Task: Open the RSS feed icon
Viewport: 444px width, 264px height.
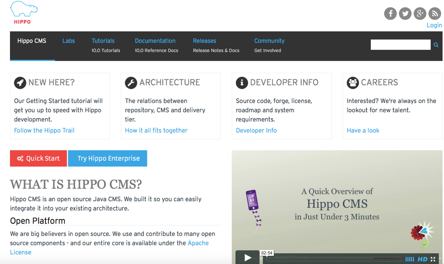Action: (434, 13)
